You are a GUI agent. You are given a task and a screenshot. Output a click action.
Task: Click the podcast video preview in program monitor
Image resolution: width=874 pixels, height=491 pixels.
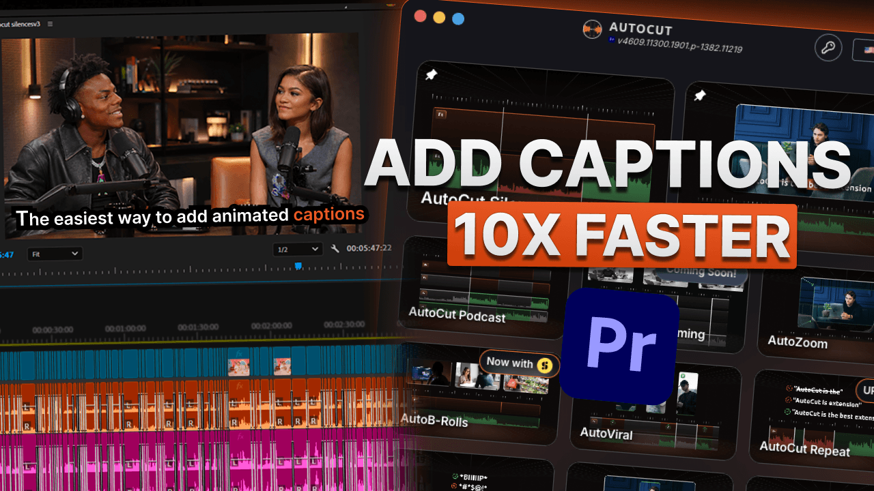[x=181, y=136]
